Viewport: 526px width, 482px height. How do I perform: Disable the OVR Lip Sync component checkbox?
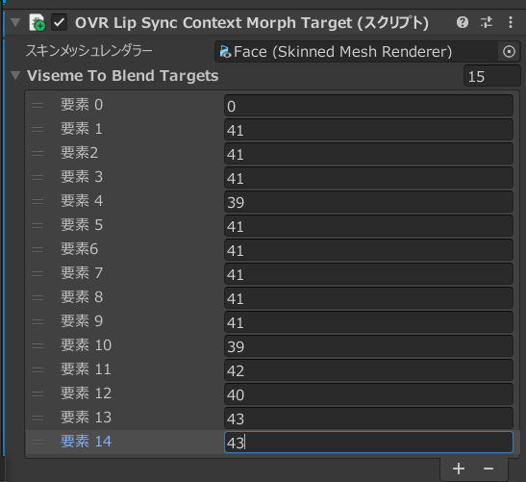pos(59,22)
